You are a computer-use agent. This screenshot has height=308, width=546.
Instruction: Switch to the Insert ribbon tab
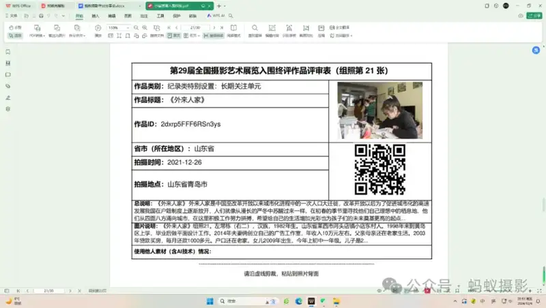tap(96, 16)
